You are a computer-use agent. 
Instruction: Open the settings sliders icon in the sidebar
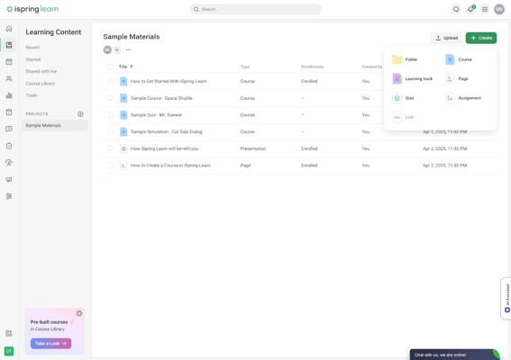point(9,196)
